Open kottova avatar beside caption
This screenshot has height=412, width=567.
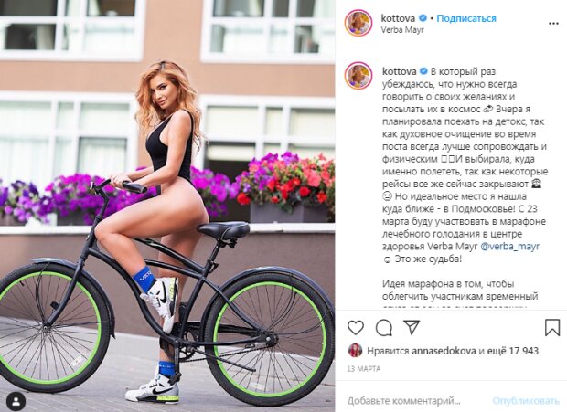tap(358, 76)
